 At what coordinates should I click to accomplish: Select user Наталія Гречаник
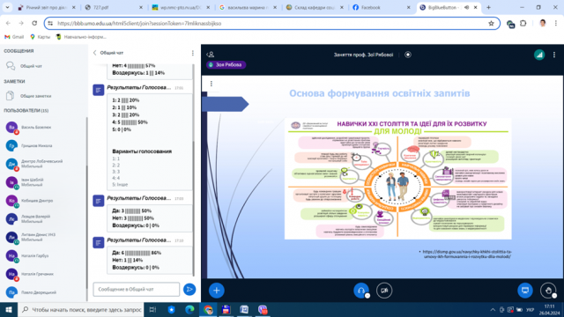point(37,274)
